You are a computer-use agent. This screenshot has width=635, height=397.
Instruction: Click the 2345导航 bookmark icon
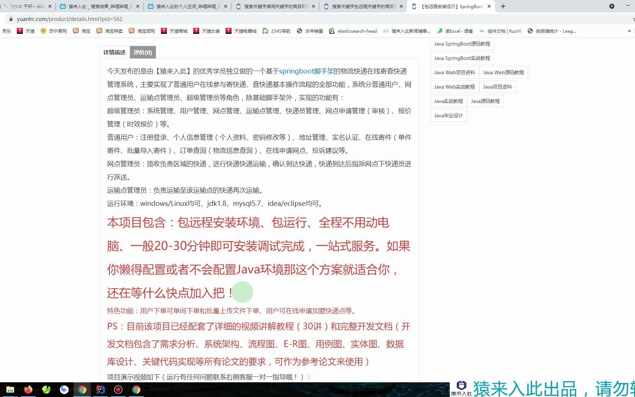(265, 31)
